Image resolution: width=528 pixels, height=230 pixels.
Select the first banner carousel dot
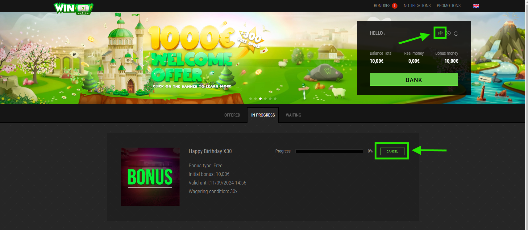pos(251,99)
